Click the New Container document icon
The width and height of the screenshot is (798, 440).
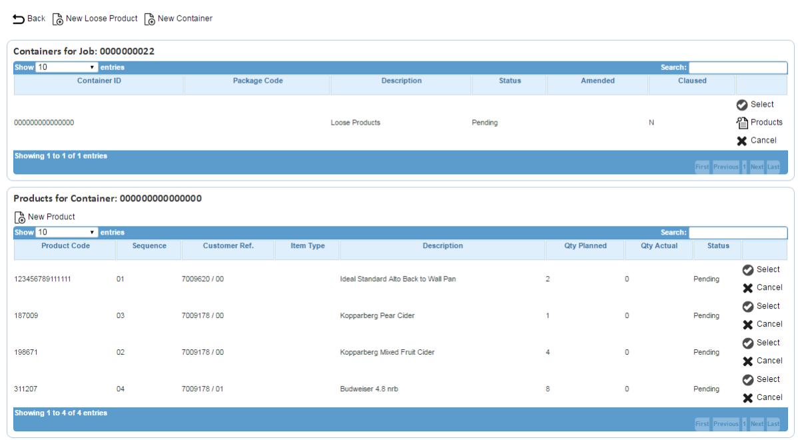pos(150,19)
